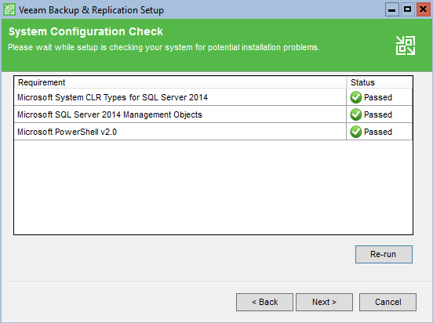Screen dimensions: 433x323
Task: Click the Veeam Backup & Replication Setup title
Action: [x=91, y=10]
